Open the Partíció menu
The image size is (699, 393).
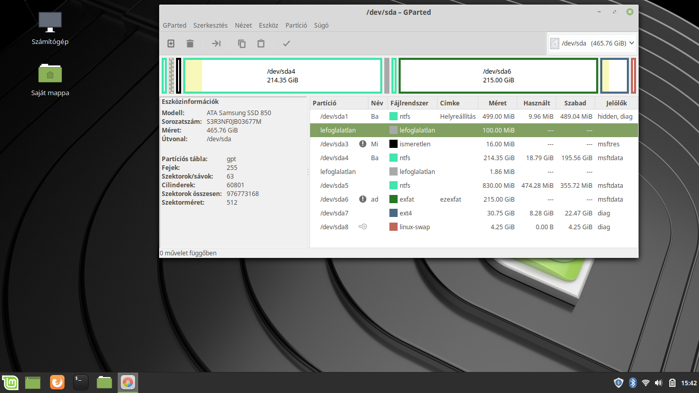click(x=296, y=25)
